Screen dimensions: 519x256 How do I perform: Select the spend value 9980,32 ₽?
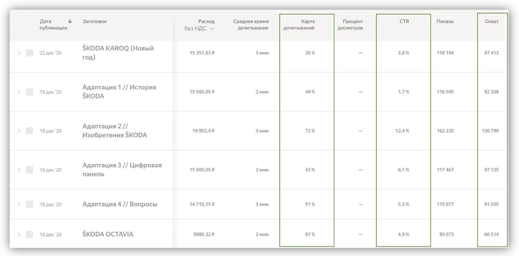[x=204, y=235]
